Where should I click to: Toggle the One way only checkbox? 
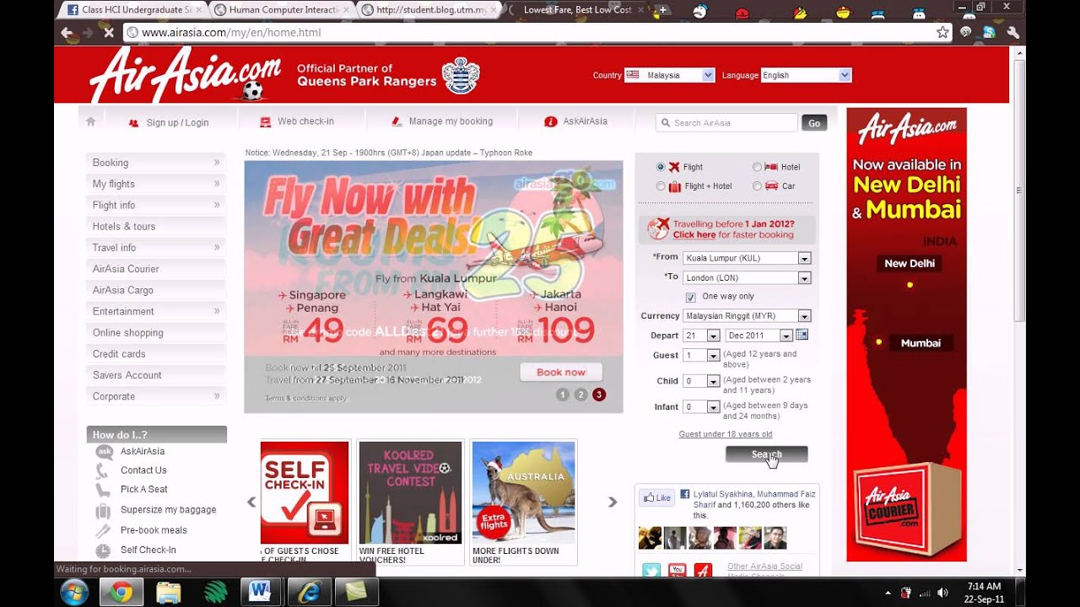point(691,297)
